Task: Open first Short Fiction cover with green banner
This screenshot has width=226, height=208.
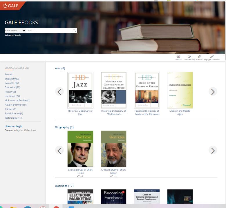Action: (80, 149)
